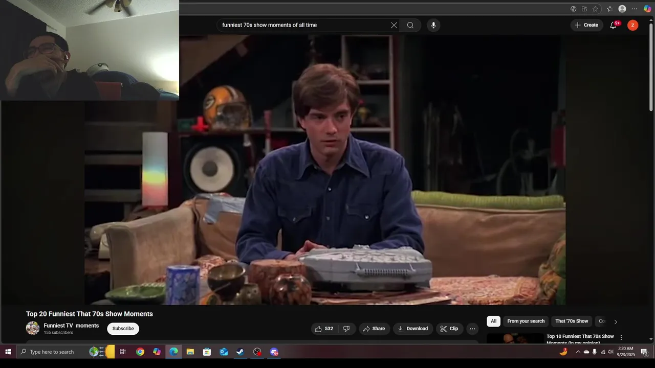Click the Edge address-bar Copilot chat icon
Viewport: 655px width, 368px height.
(x=573, y=9)
